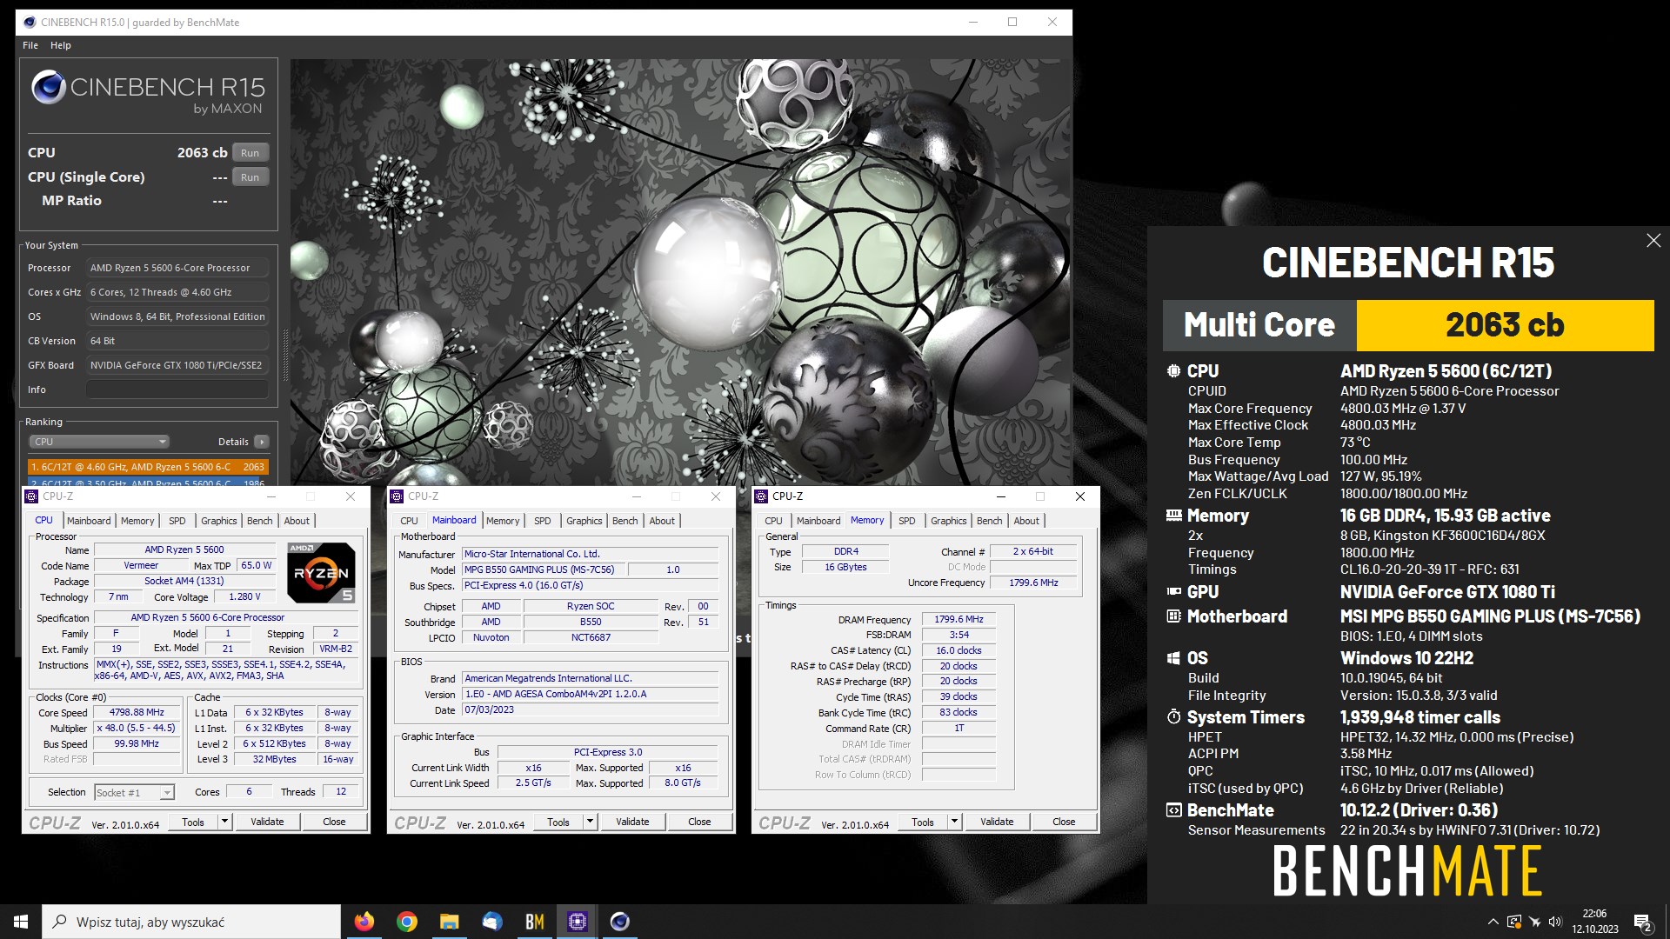Click the Info input field in Cinebench
Image resolution: width=1670 pixels, height=939 pixels.
pyautogui.click(x=177, y=390)
